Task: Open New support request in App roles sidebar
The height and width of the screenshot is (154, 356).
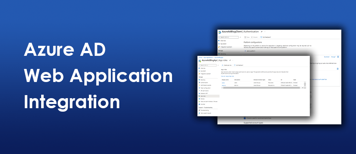Action: [205, 113]
